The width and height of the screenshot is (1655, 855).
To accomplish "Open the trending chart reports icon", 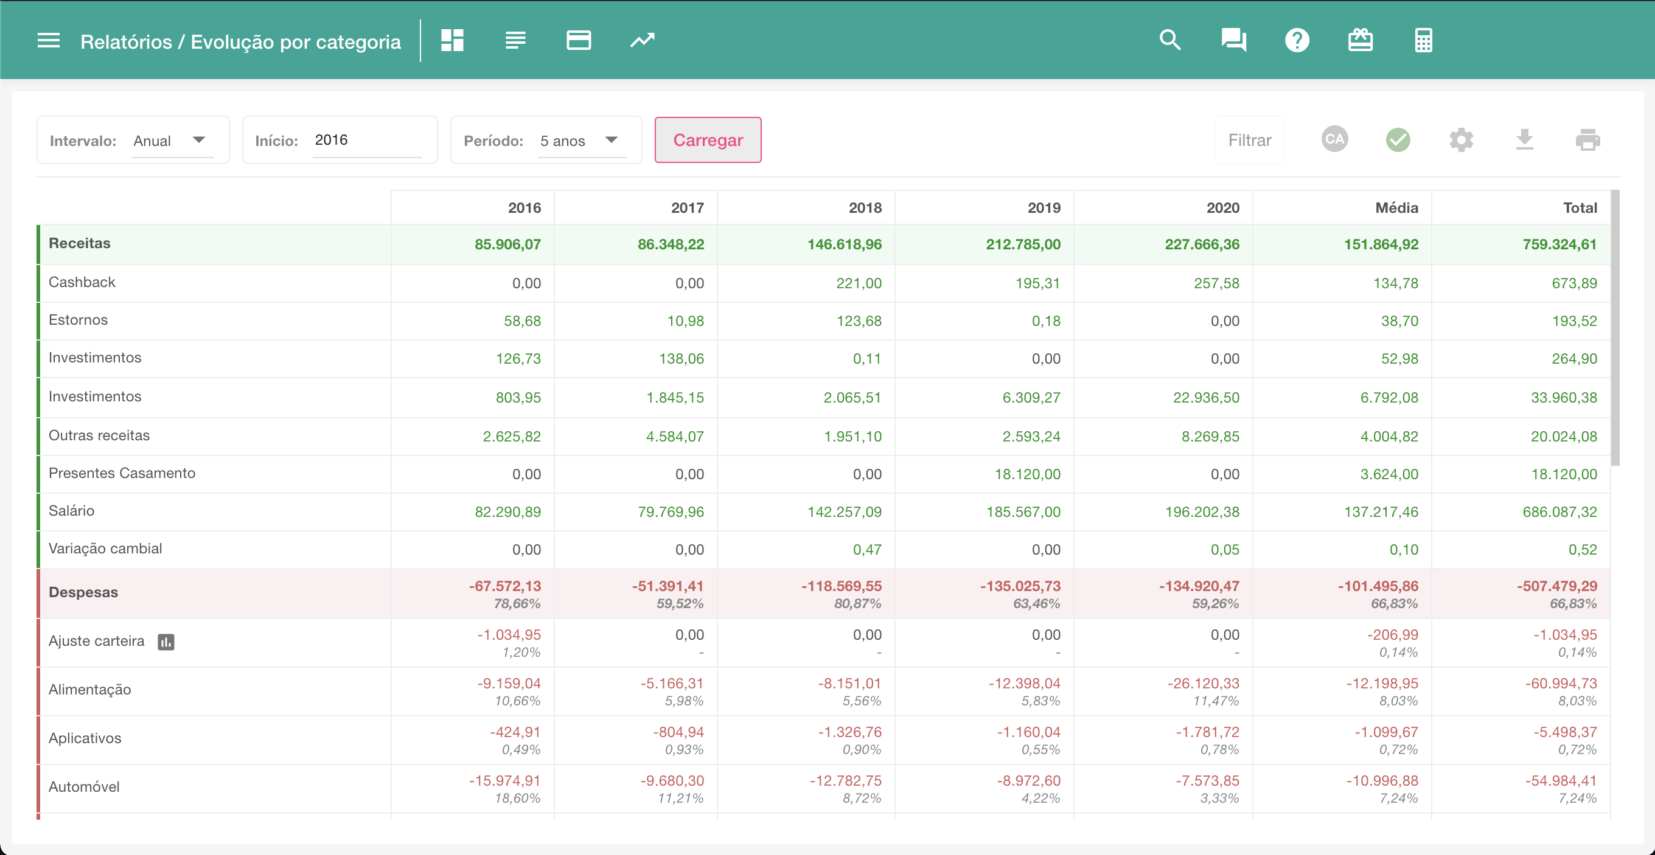I will point(642,40).
